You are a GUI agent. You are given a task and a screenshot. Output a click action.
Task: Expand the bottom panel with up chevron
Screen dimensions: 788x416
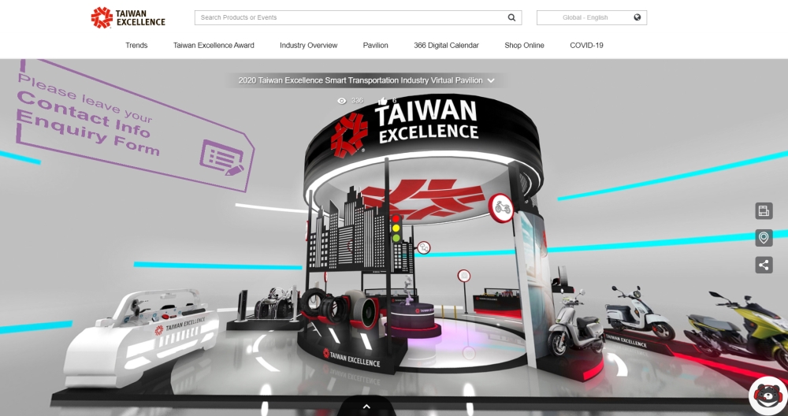pyautogui.click(x=366, y=406)
